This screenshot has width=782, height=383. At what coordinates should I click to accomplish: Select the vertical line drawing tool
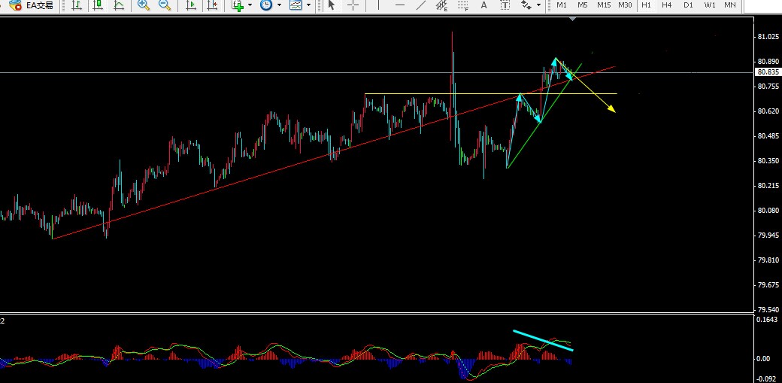click(378, 5)
